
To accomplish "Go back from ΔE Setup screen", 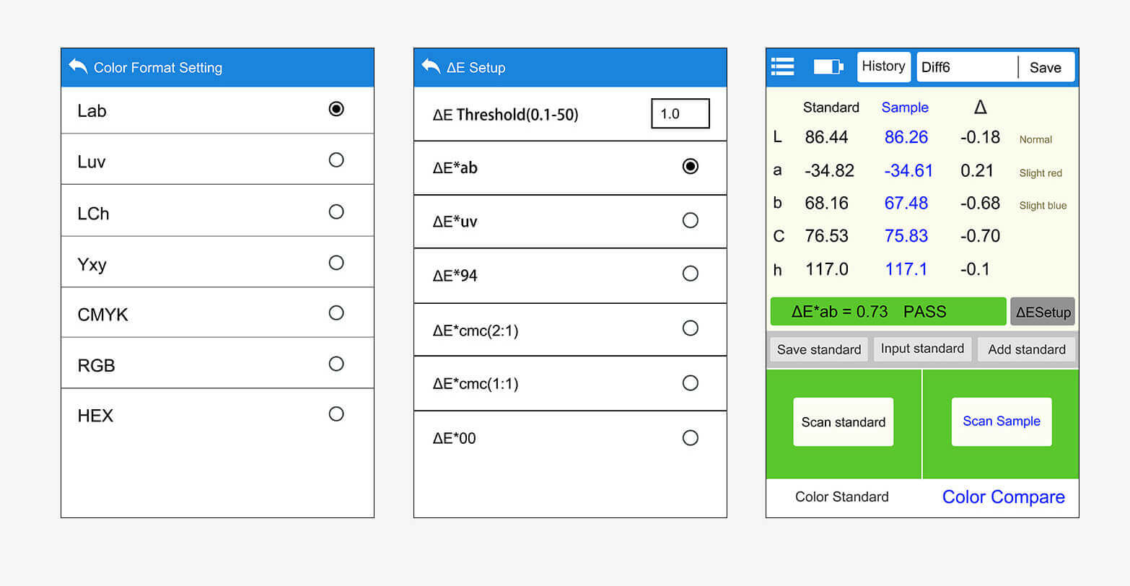I will click(x=431, y=66).
